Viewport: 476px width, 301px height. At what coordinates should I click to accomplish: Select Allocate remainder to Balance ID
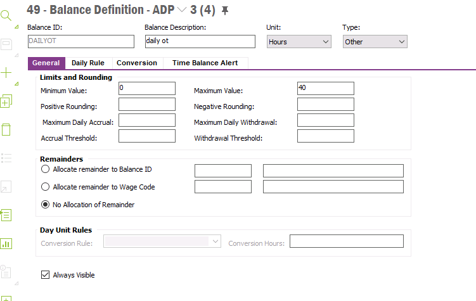coord(45,169)
